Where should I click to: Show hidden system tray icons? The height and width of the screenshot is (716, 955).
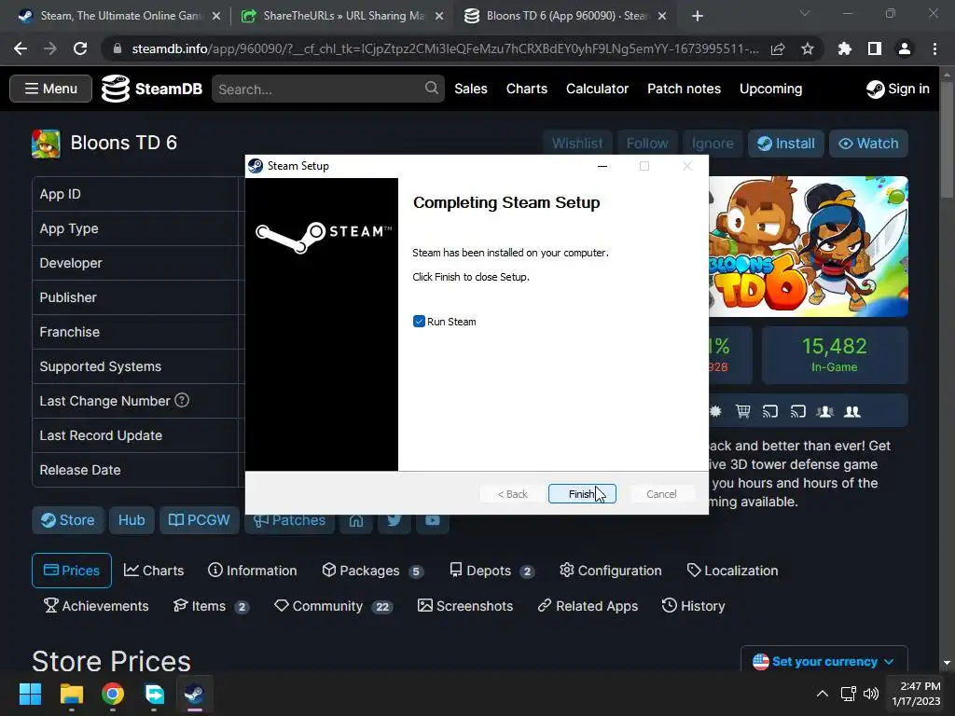pyautogui.click(x=823, y=694)
